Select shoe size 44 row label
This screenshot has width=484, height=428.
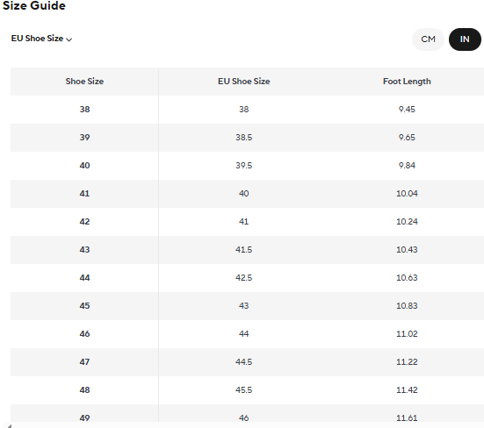click(x=84, y=278)
